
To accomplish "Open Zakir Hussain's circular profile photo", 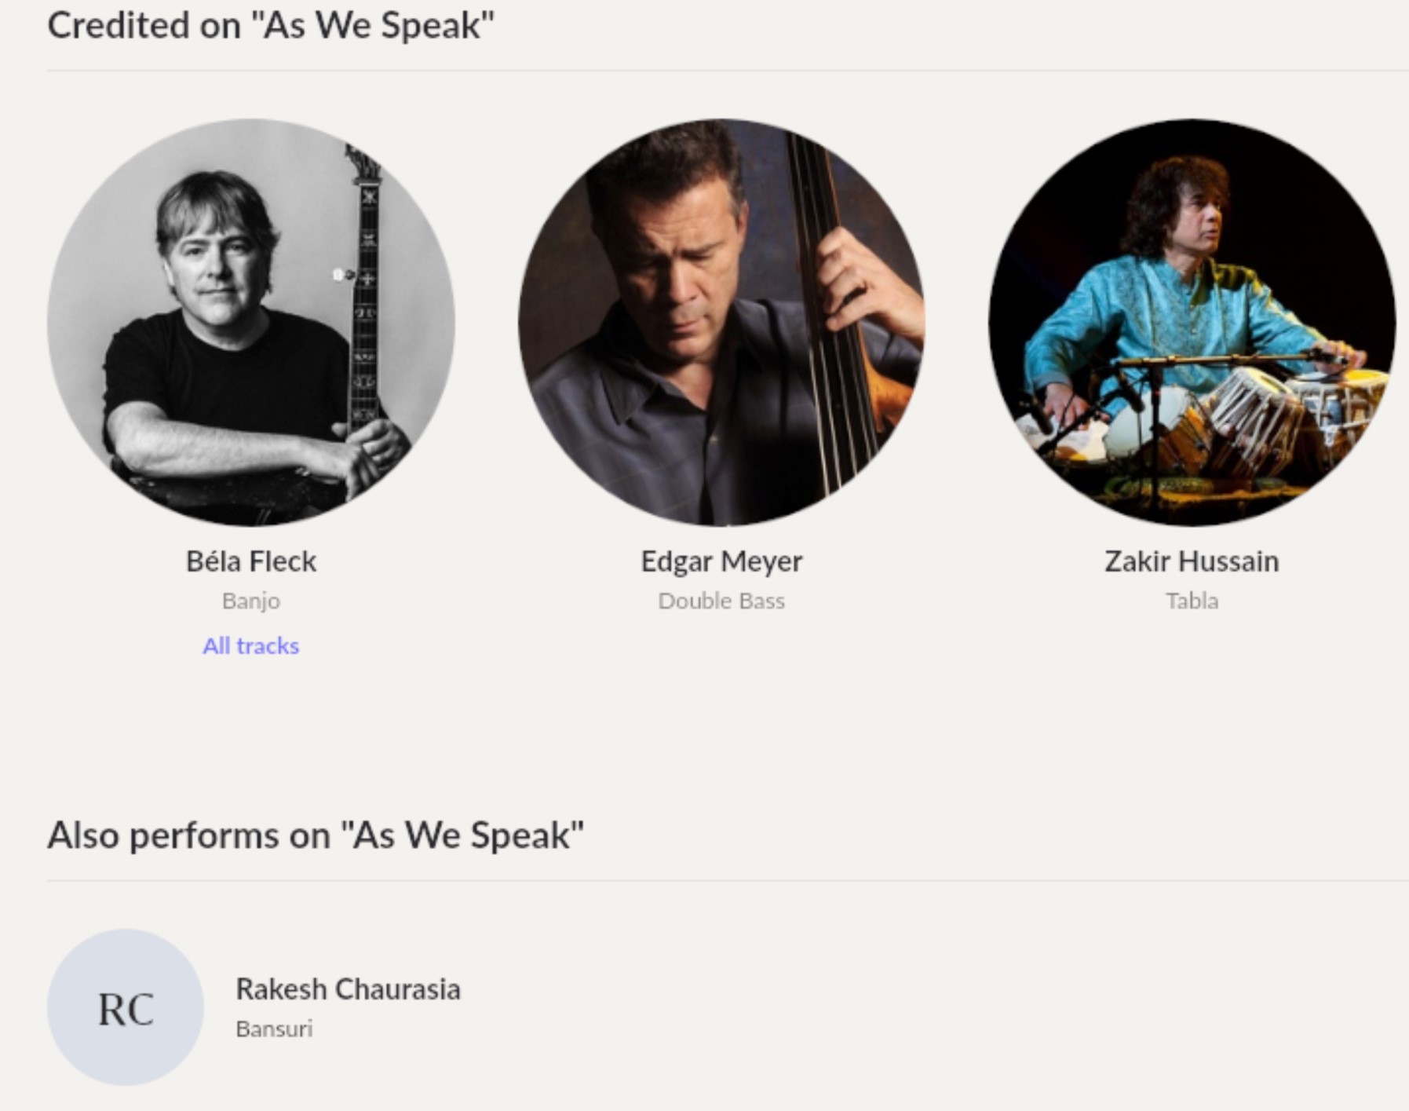I will click(x=1191, y=322).
